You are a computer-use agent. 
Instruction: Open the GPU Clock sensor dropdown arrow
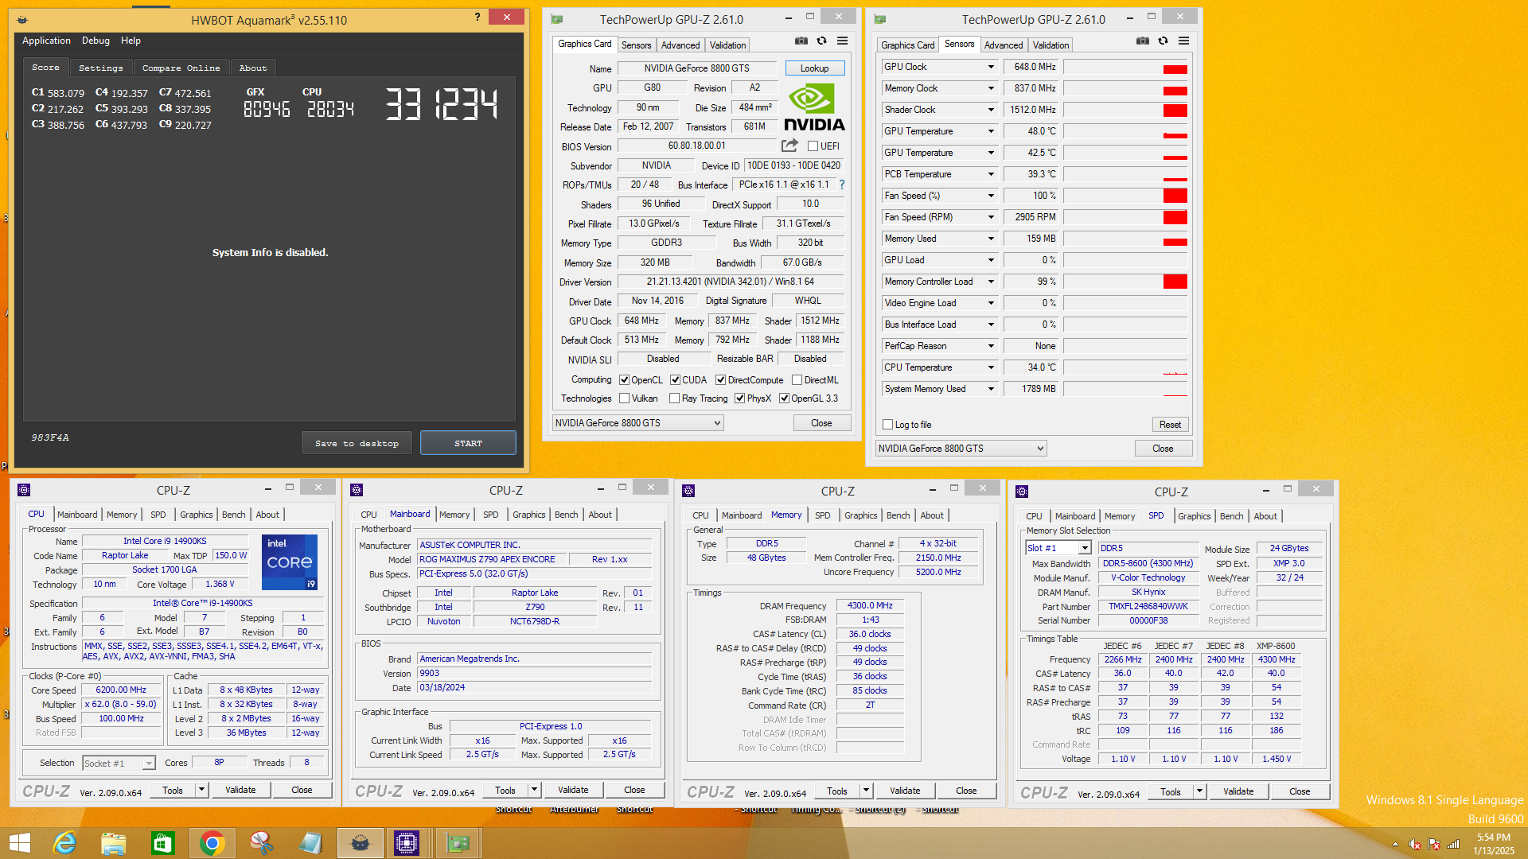pyautogui.click(x=991, y=67)
